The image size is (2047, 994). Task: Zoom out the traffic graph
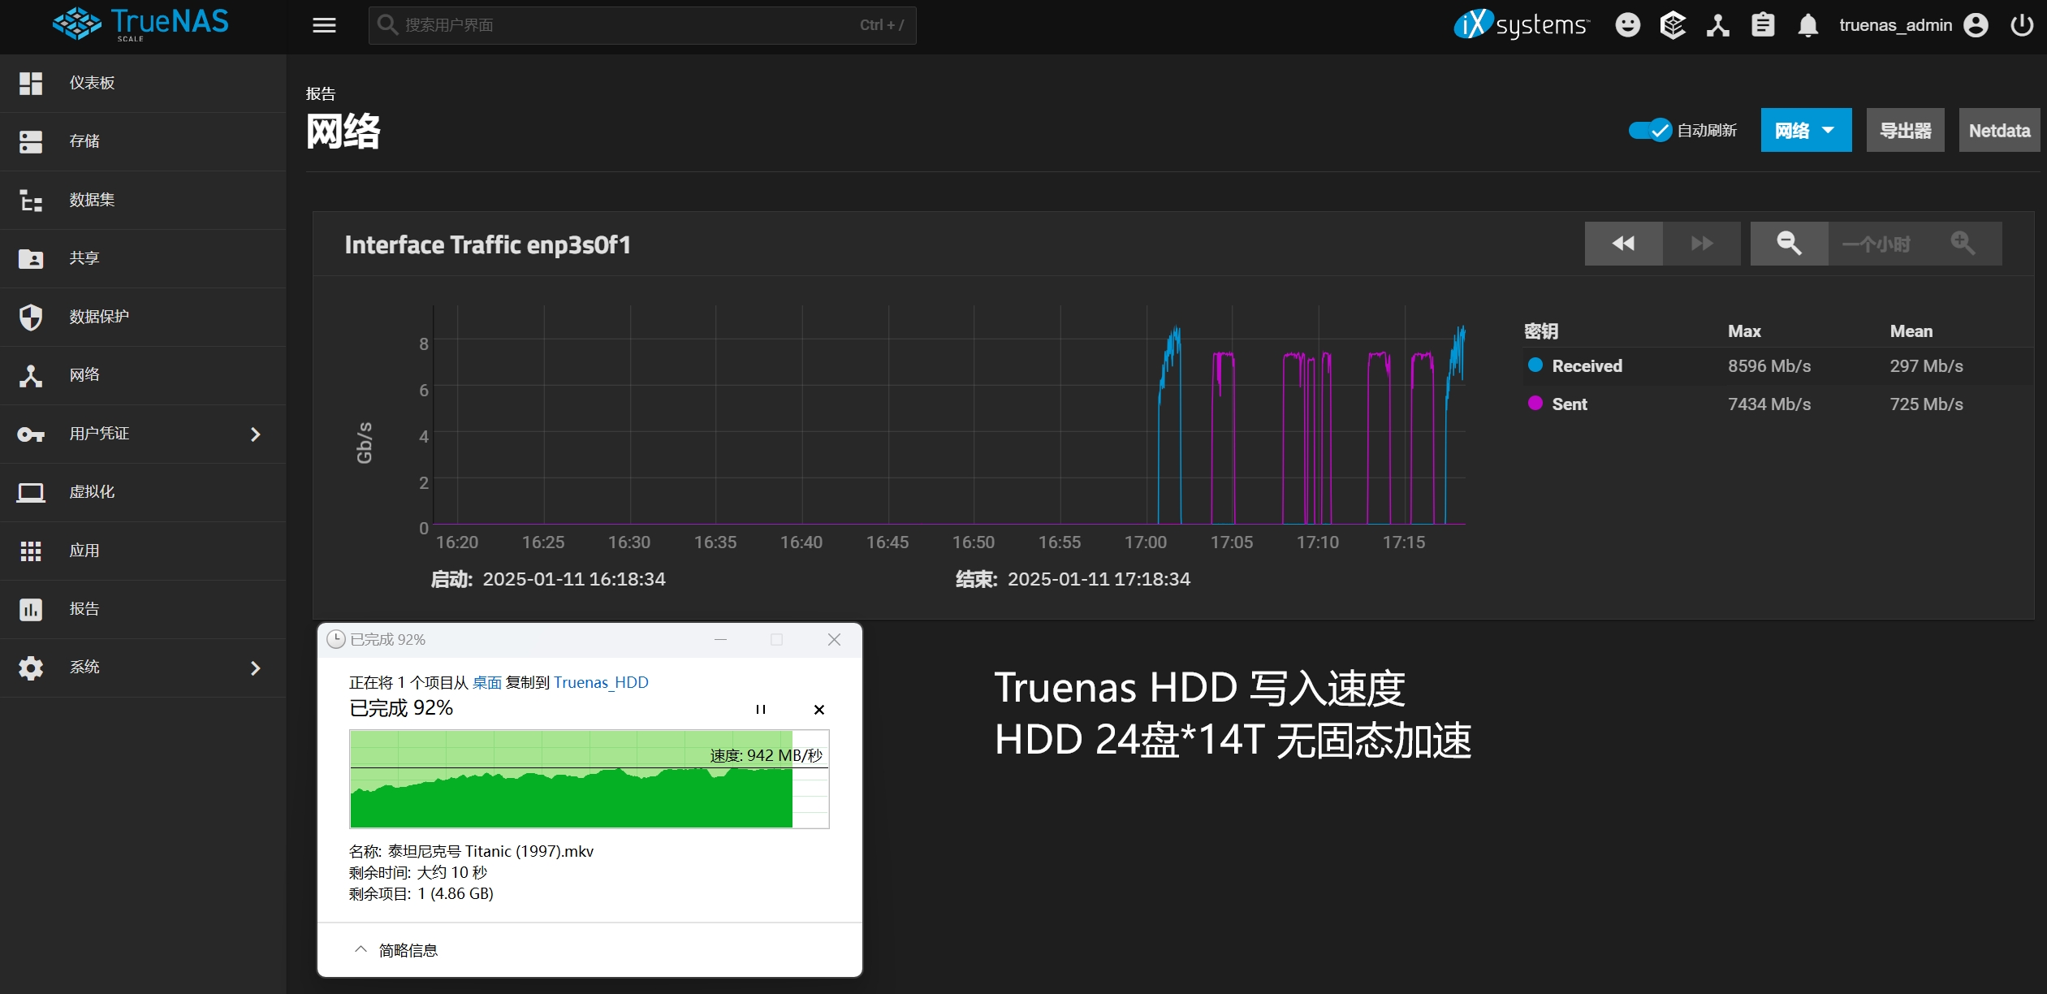1789,243
